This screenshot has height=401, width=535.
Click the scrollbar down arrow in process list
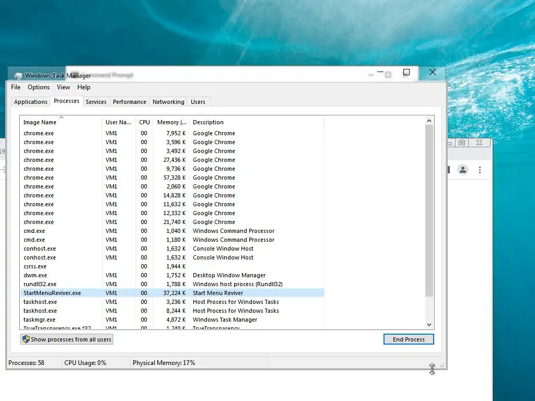pos(429,325)
